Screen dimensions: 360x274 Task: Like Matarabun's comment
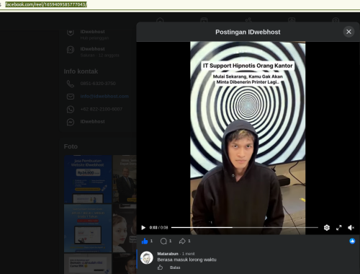pos(161,268)
